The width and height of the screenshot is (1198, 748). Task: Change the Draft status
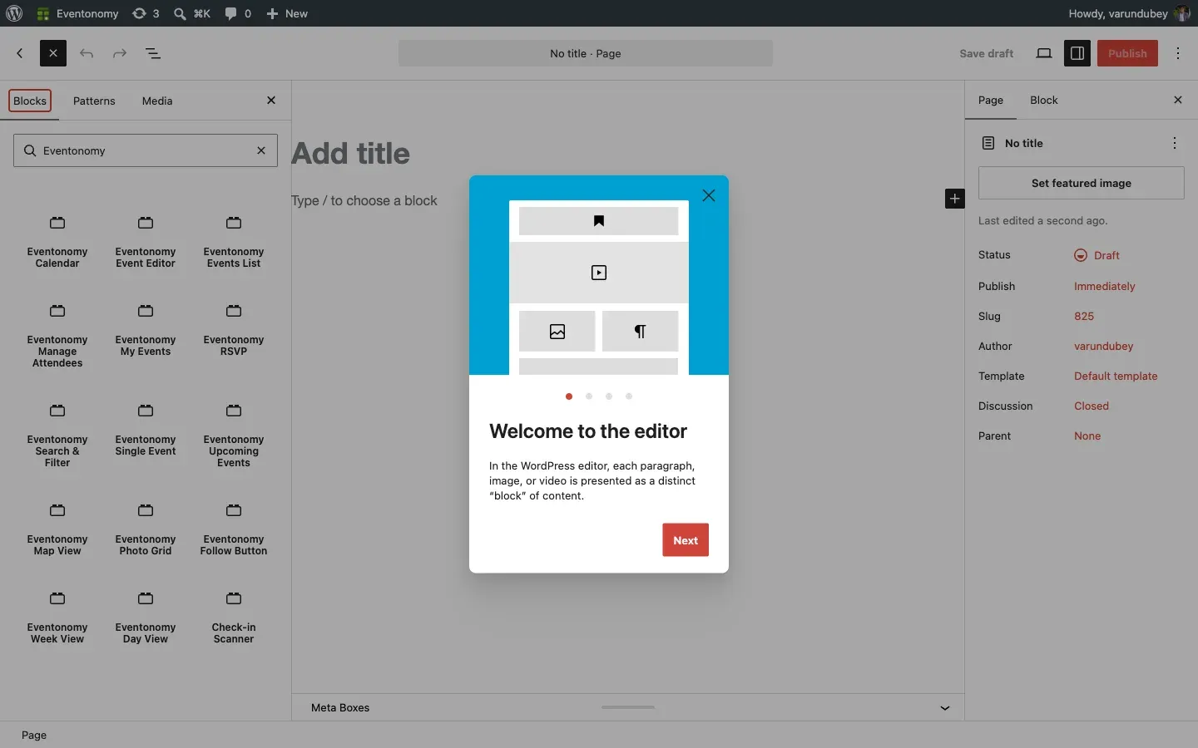click(x=1097, y=255)
